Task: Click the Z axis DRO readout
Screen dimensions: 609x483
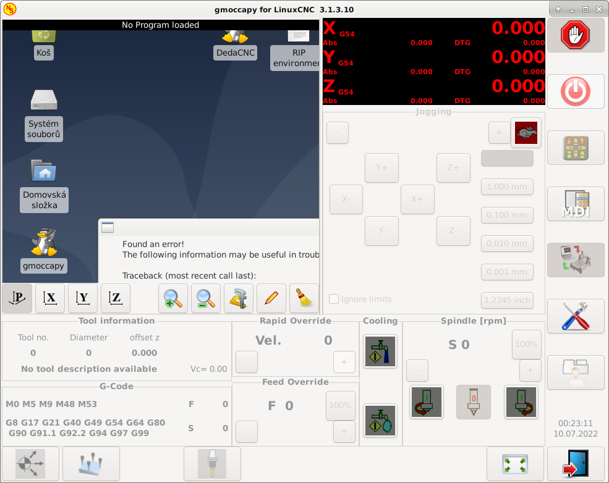Action: click(x=434, y=90)
